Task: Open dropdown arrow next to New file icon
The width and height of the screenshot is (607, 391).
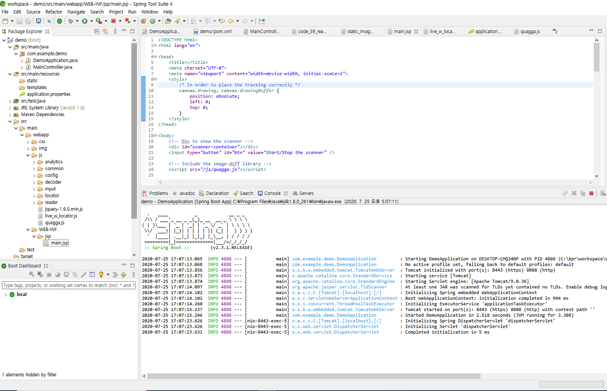Action: tap(12, 21)
